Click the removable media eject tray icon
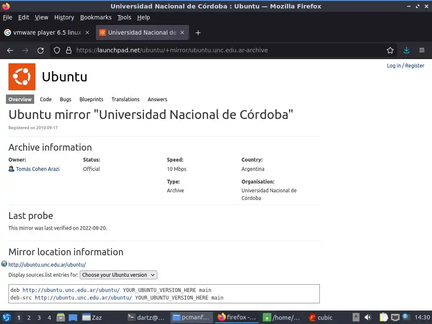 (x=356, y=317)
